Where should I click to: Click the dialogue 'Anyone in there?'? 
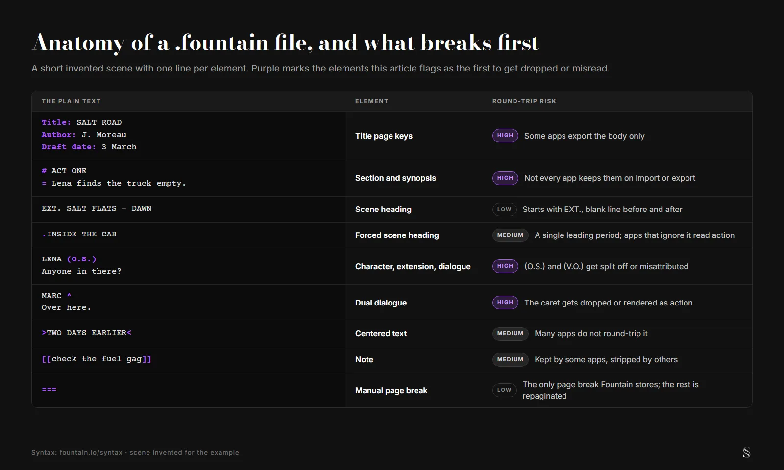click(x=81, y=271)
